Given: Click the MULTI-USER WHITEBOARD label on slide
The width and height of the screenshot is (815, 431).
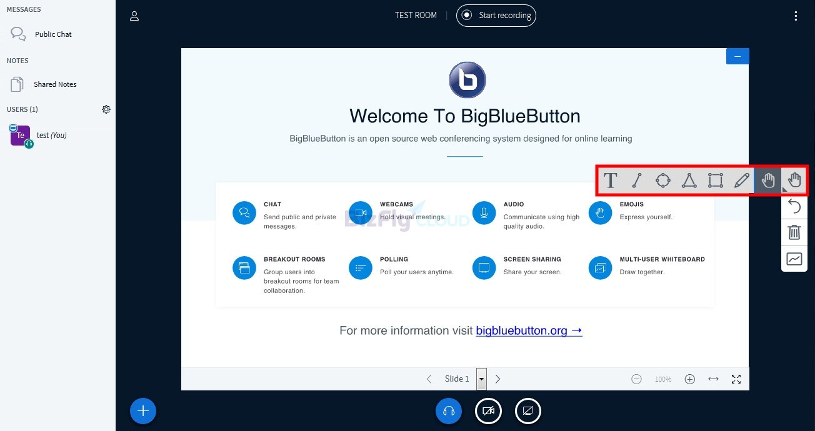Looking at the screenshot, I should point(662,259).
